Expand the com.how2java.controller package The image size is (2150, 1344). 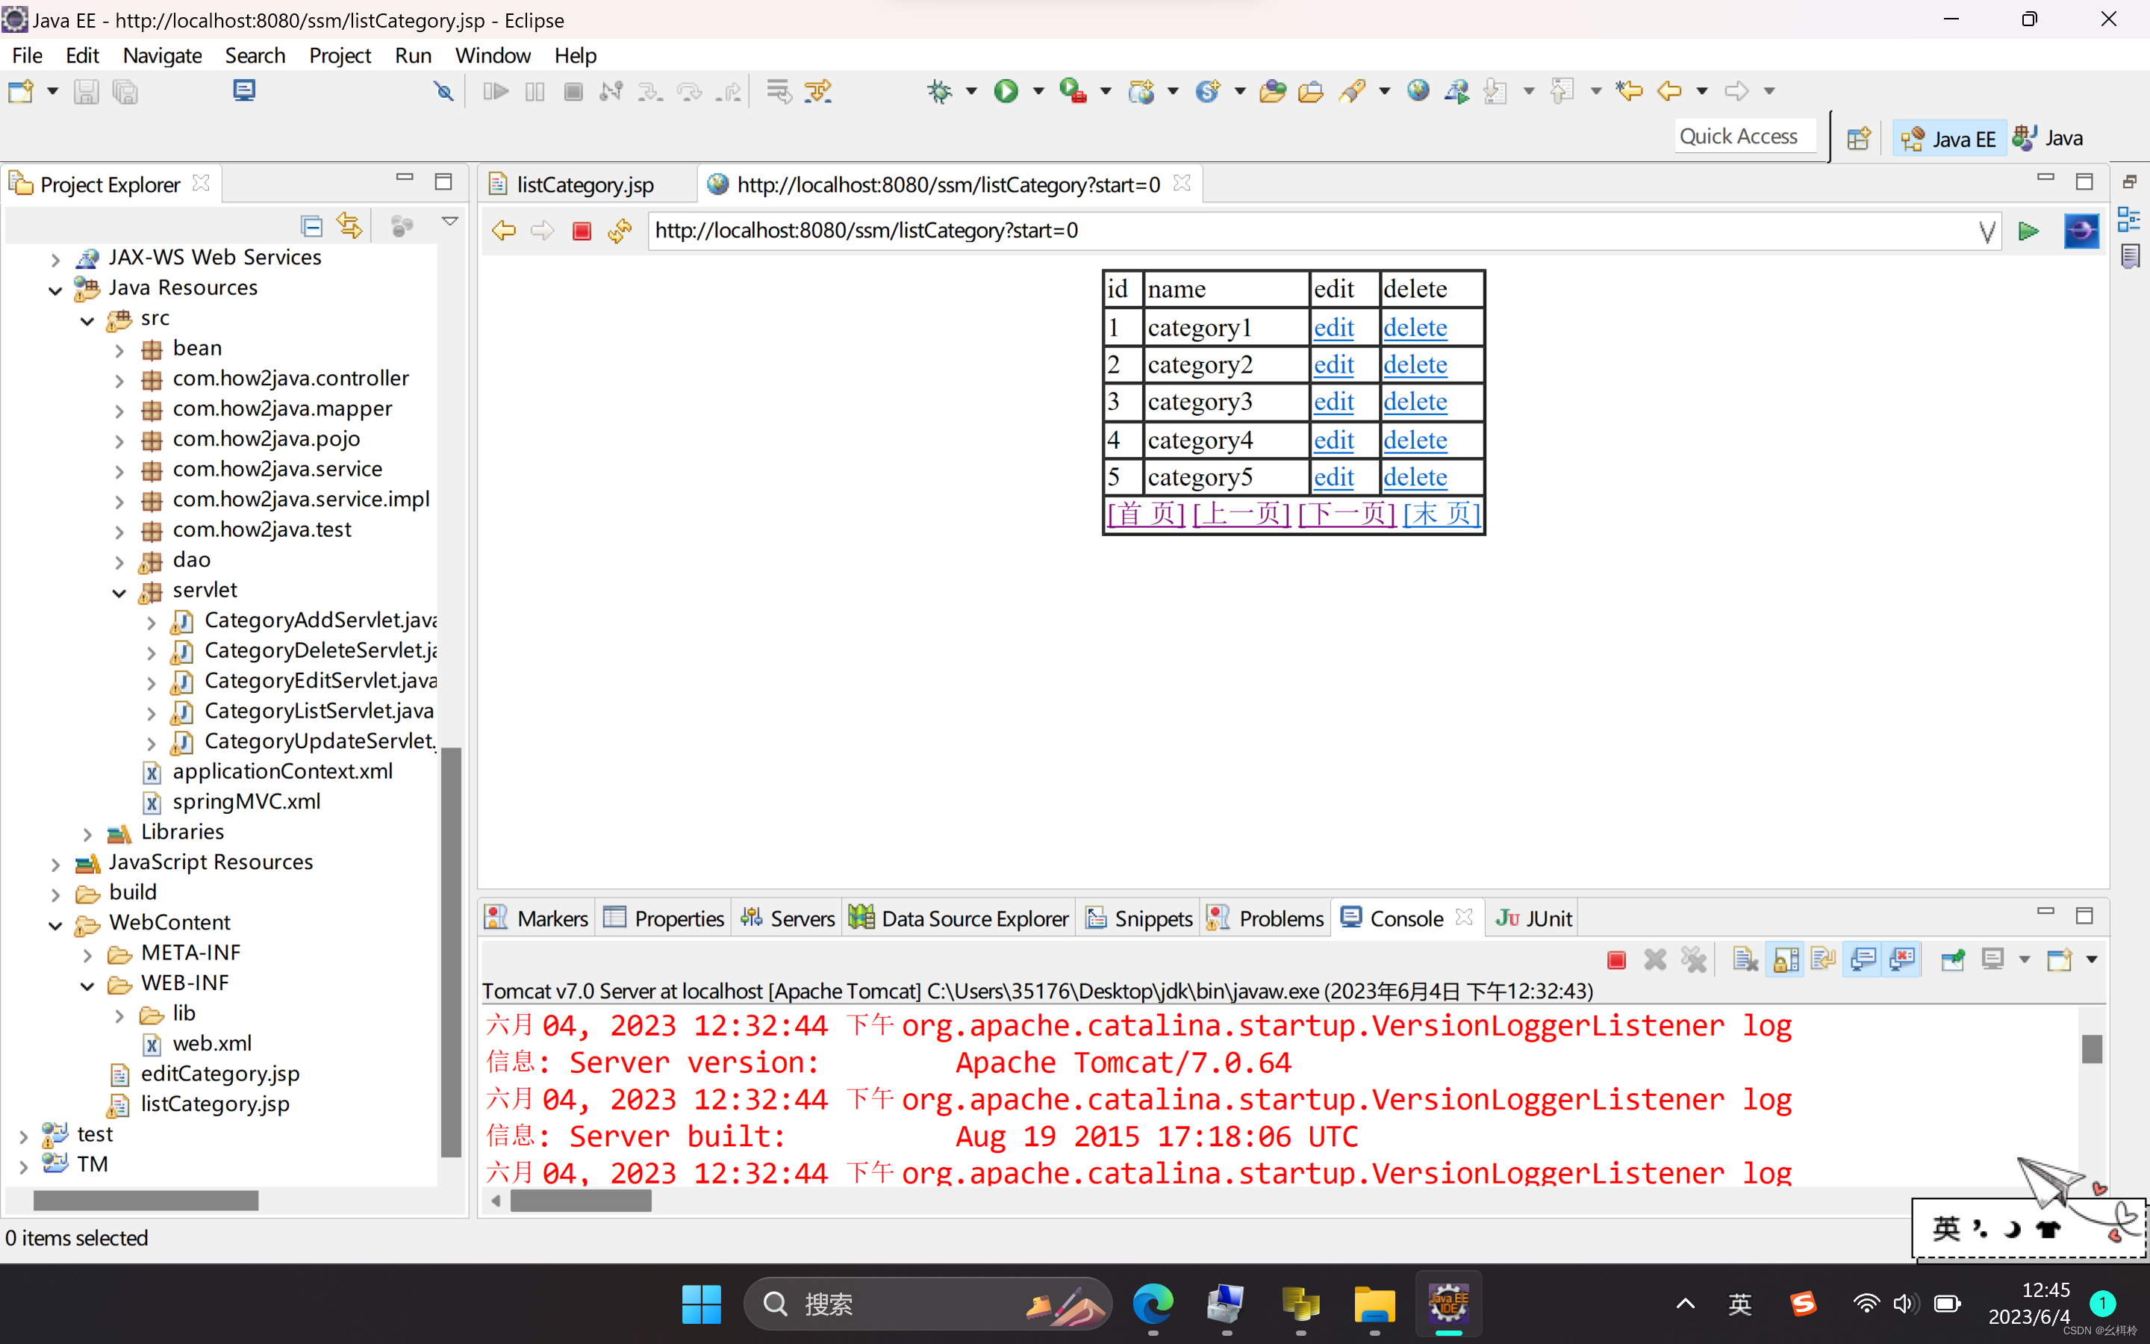(x=119, y=379)
